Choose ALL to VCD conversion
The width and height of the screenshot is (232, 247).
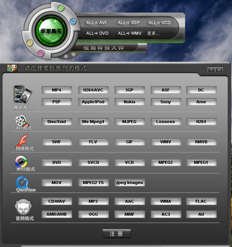click(159, 23)
